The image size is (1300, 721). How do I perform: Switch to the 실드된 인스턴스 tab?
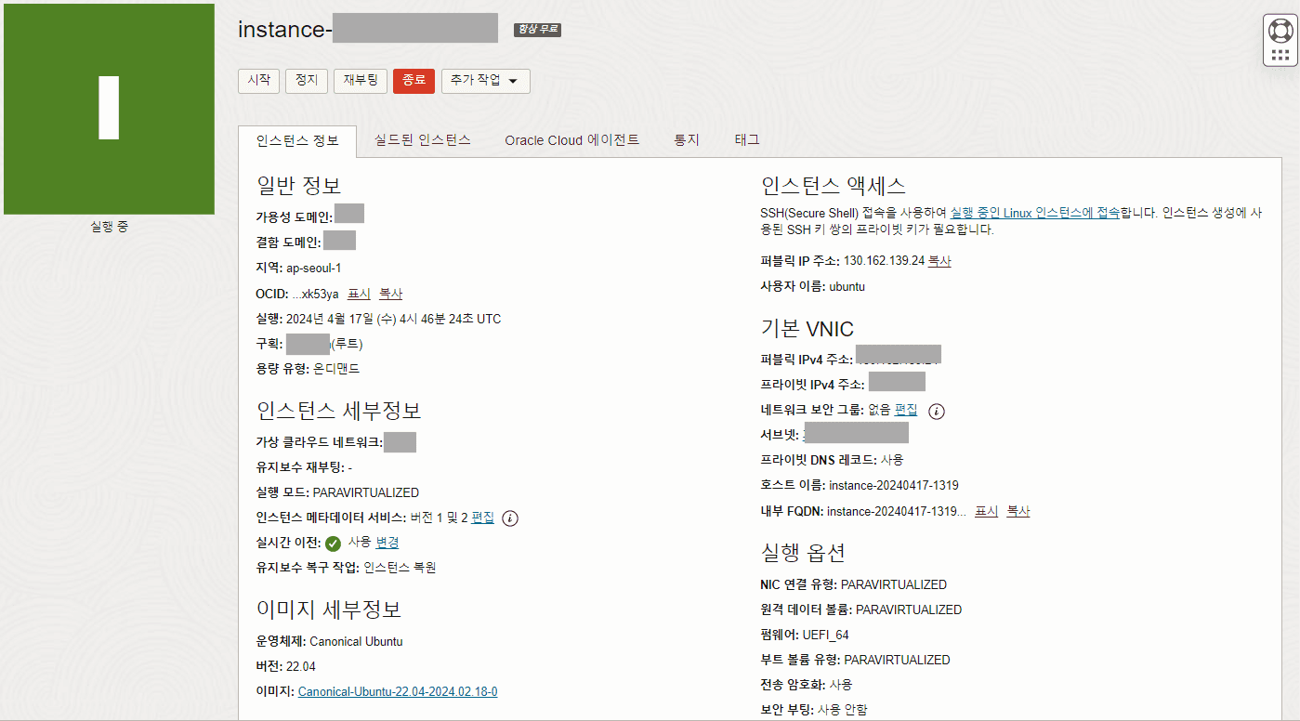pyautogui.click(x=422, y=140)
